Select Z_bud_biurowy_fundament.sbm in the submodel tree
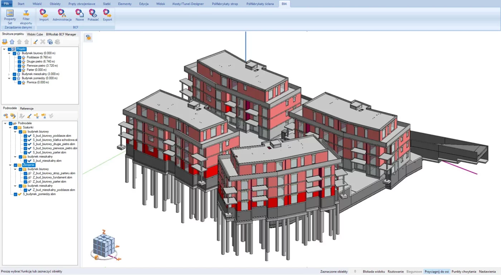 click(x=52, y=177)
